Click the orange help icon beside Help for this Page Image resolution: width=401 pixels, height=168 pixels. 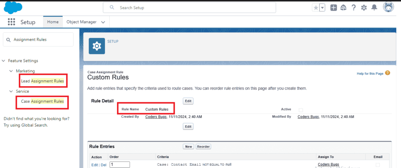click(387, 73)
